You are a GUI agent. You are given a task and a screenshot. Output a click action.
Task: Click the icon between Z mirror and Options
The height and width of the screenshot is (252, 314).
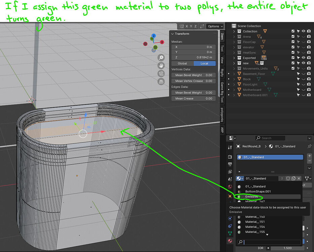coord(202,26)
